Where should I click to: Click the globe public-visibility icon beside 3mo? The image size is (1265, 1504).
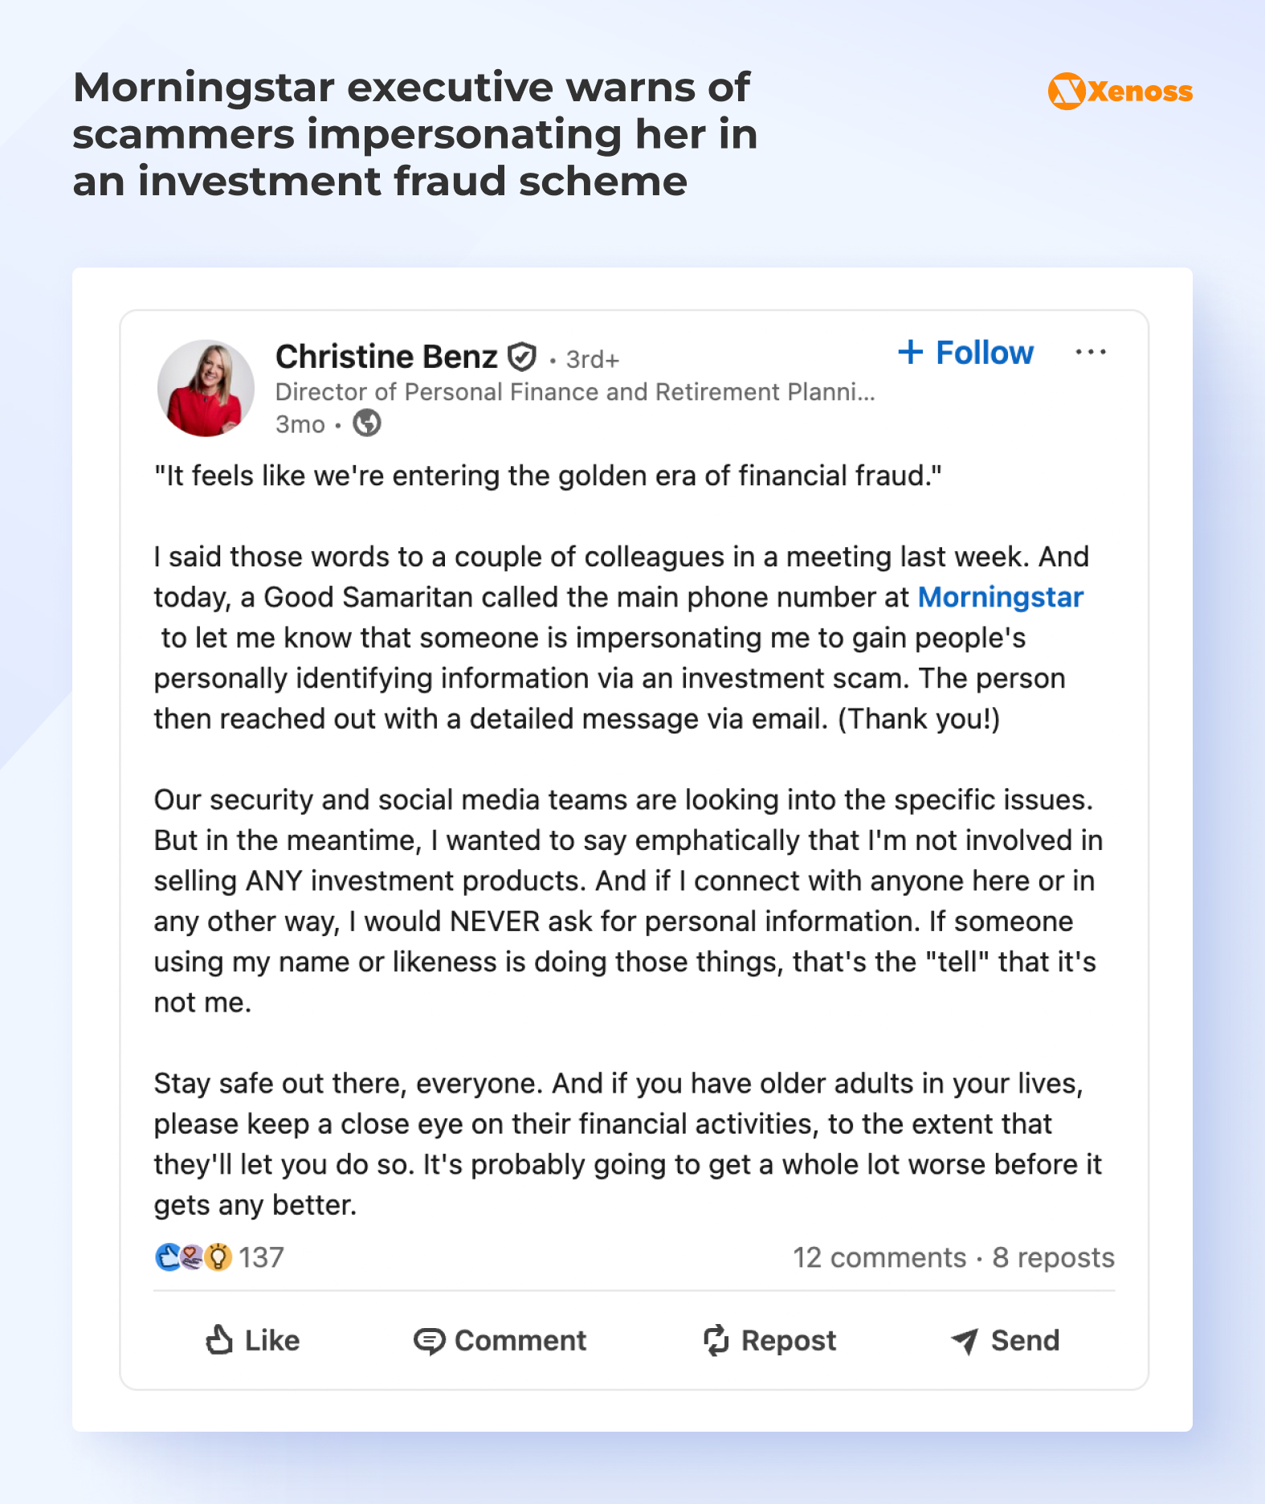click(368, 424)
